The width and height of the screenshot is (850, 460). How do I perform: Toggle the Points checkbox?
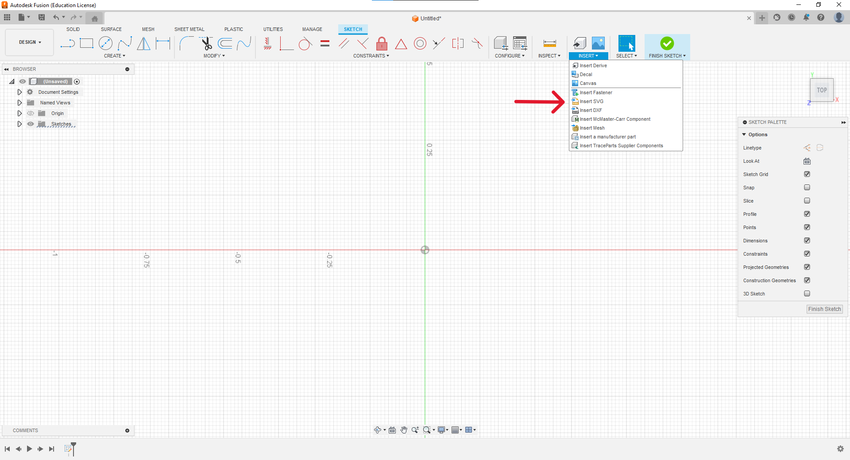click(x=807, y=227)
